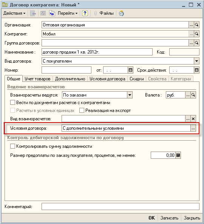This screenshot has height=224, width=204.
Task: Open the help question mark icon
Action: pyautogui.click(x=85, y=13)
